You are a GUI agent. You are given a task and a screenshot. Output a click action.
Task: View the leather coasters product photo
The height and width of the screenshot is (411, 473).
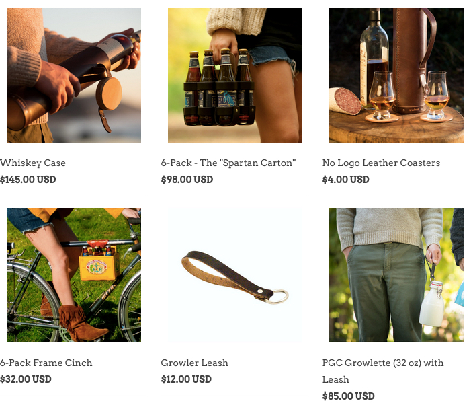click(x=396, y=75)
